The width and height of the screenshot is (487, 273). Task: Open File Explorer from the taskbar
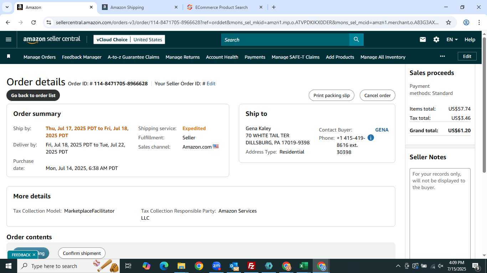pyautogui.click(x=181, y=266)
